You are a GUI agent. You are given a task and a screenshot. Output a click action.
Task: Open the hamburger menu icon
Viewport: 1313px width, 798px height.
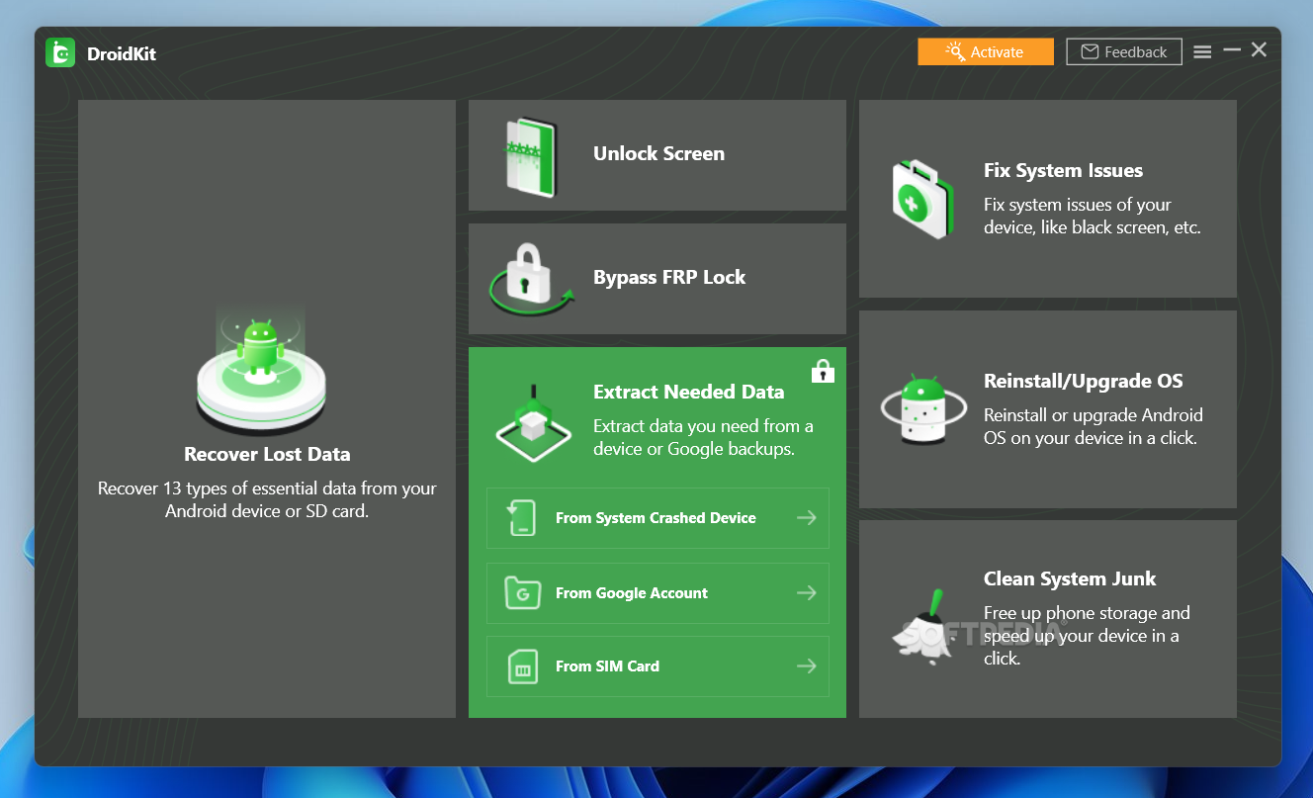(1202, 52)
